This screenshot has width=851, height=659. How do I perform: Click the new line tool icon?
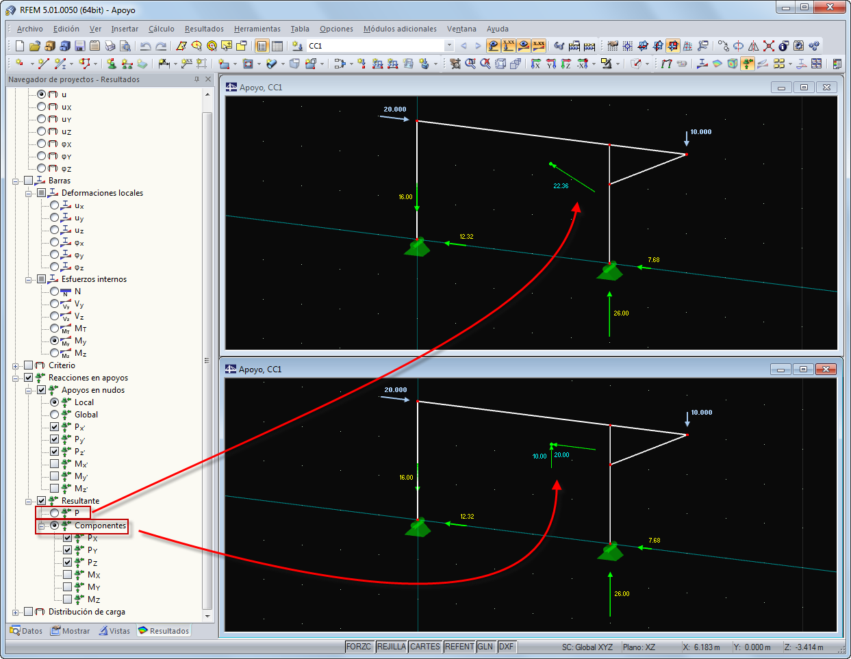click(x=44, y=64)
